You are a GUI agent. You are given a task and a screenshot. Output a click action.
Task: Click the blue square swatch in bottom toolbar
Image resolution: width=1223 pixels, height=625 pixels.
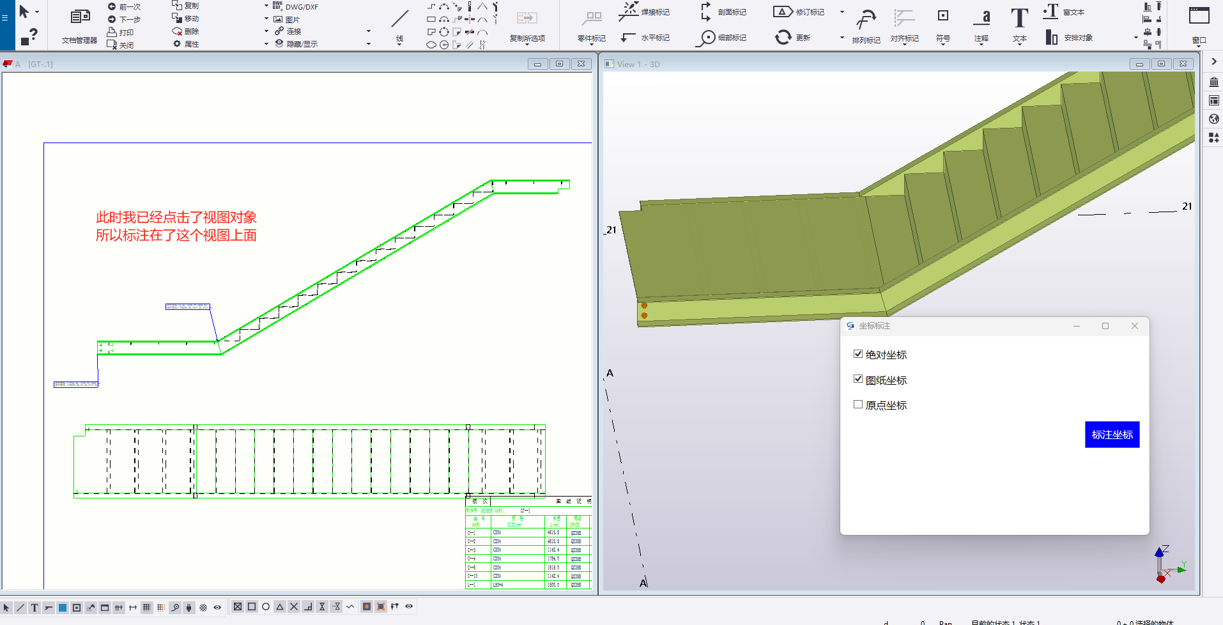[x=63, y=608]
